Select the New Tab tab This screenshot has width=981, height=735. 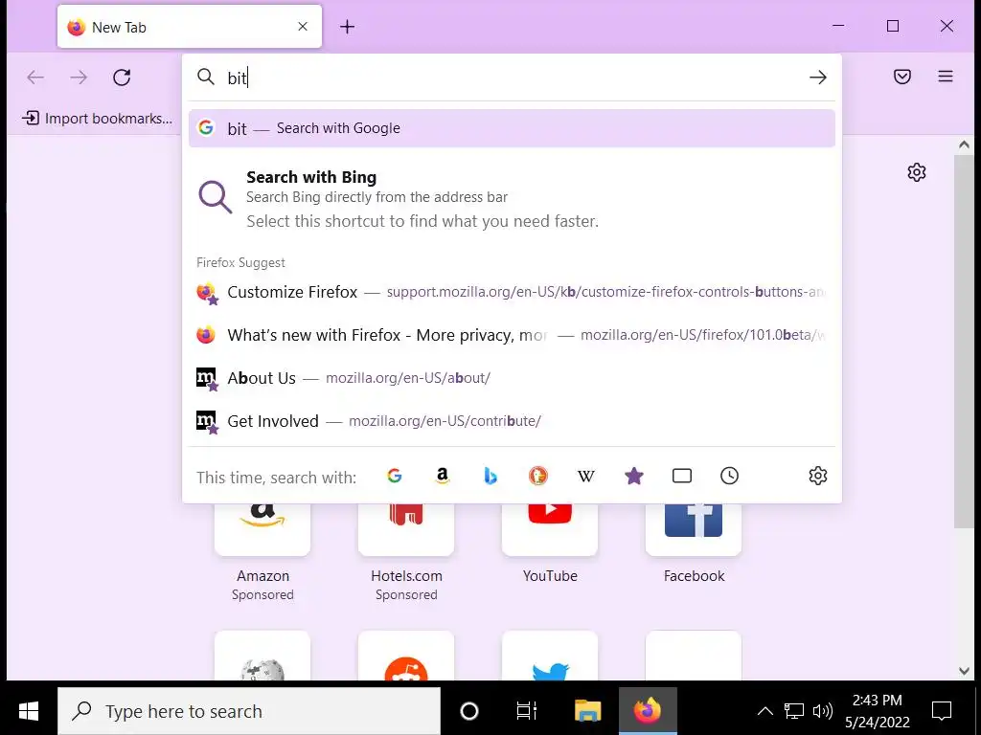[190, 27]
